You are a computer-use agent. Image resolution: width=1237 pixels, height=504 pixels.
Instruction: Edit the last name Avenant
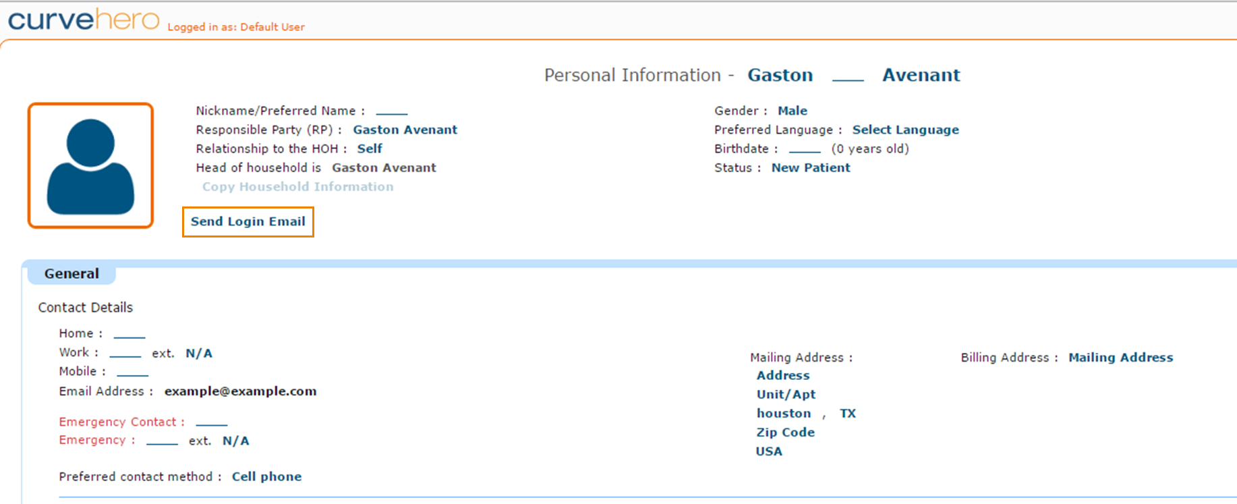pos(921,75)
